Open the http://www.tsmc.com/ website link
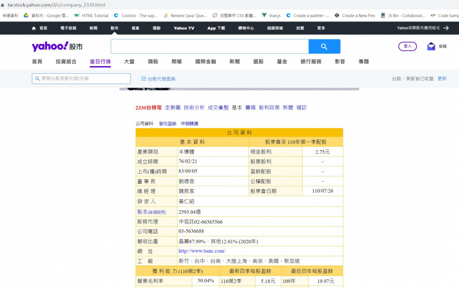The height and width of the screenshot is (288, 459). [x=202, y=251]
